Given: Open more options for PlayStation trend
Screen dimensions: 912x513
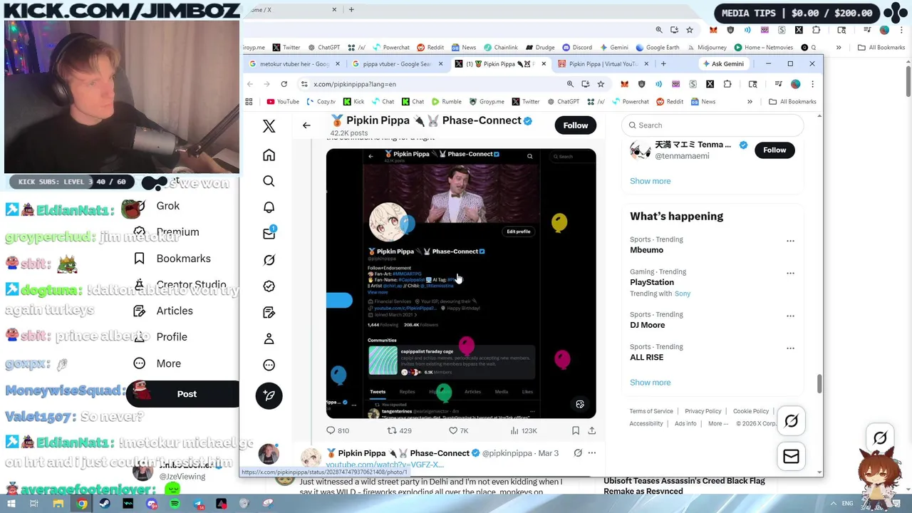Looking at the screenshot, I should tap(790, 273).
